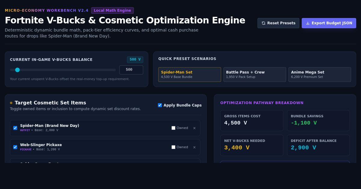361x189 pixels.
Task: Uncheck inclusion of Web-Slinger Pickaxe
Action: (x=15, y=147)
